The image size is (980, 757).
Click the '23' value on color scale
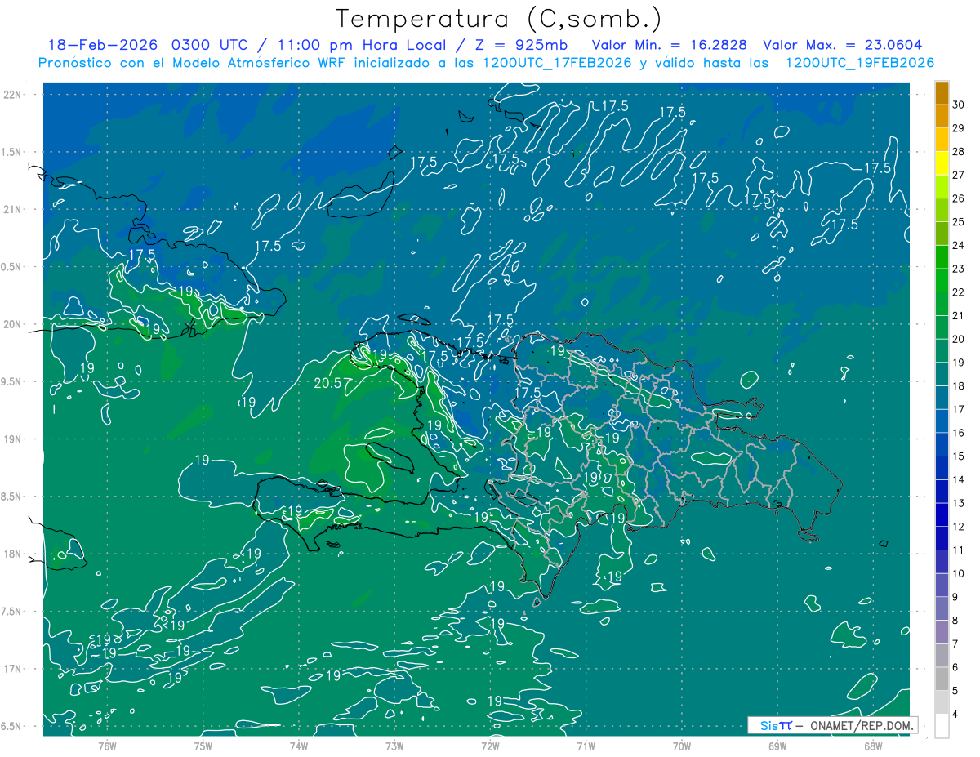[959, 269]
